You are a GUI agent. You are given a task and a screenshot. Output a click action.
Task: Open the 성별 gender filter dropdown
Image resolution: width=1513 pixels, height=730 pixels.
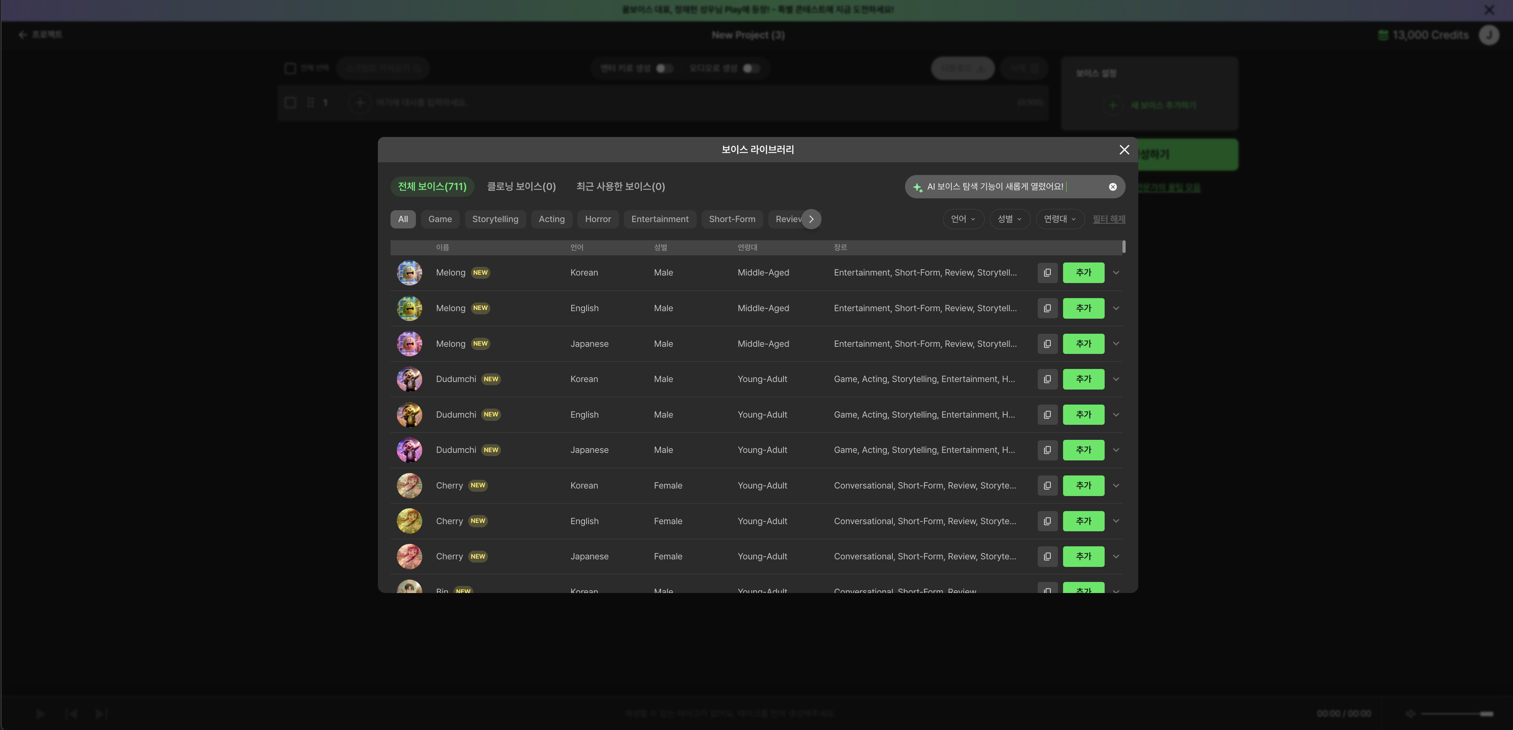tap(1009, 219)
